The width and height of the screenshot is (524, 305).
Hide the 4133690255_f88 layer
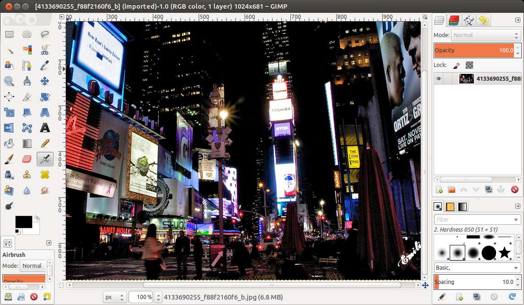tap(439, 78)
